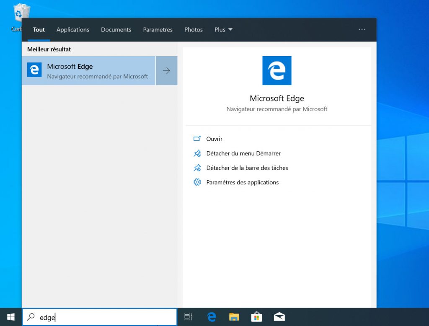Screen dimensions: 429x326
Task: Open the Windows Start menu button
Action: 10,317
